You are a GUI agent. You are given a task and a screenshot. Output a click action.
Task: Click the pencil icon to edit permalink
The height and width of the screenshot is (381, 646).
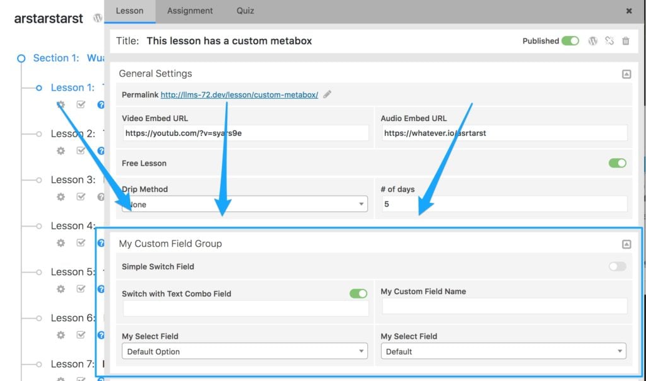(x=327, y=94)
